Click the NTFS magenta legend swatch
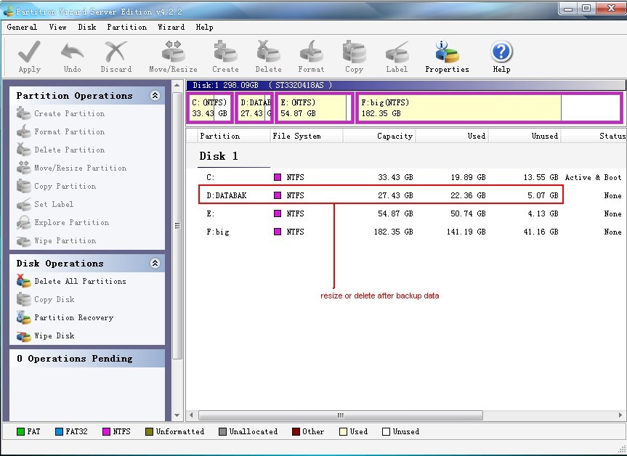627x456 pixels. point(106,431)
